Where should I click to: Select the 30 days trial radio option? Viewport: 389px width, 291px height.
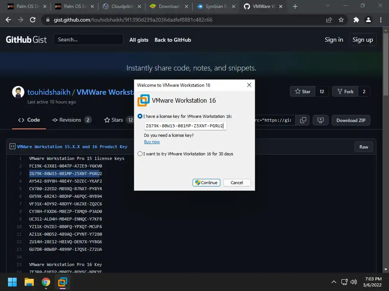[x=140, y=154]
